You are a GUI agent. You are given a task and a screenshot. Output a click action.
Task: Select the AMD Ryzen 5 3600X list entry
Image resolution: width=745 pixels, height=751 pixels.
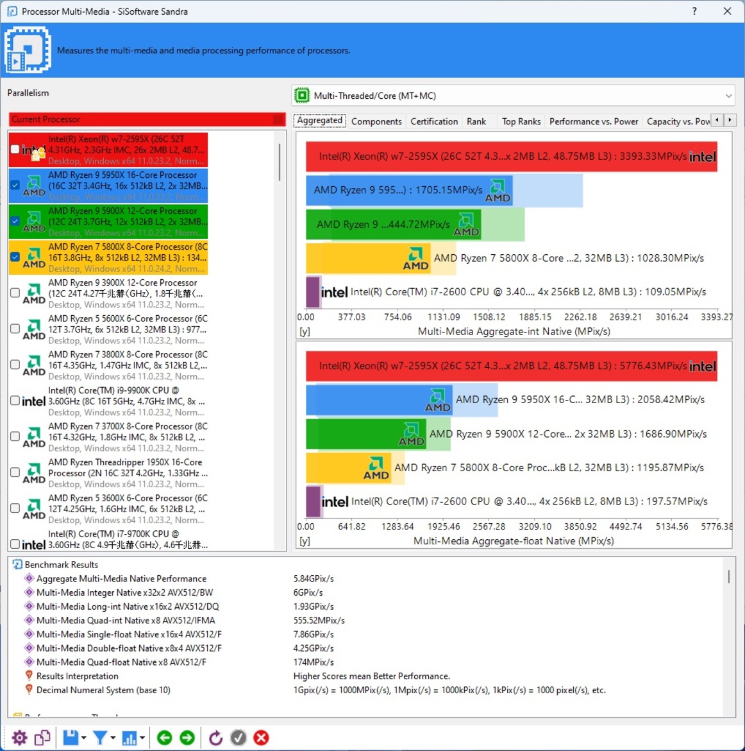108,508
